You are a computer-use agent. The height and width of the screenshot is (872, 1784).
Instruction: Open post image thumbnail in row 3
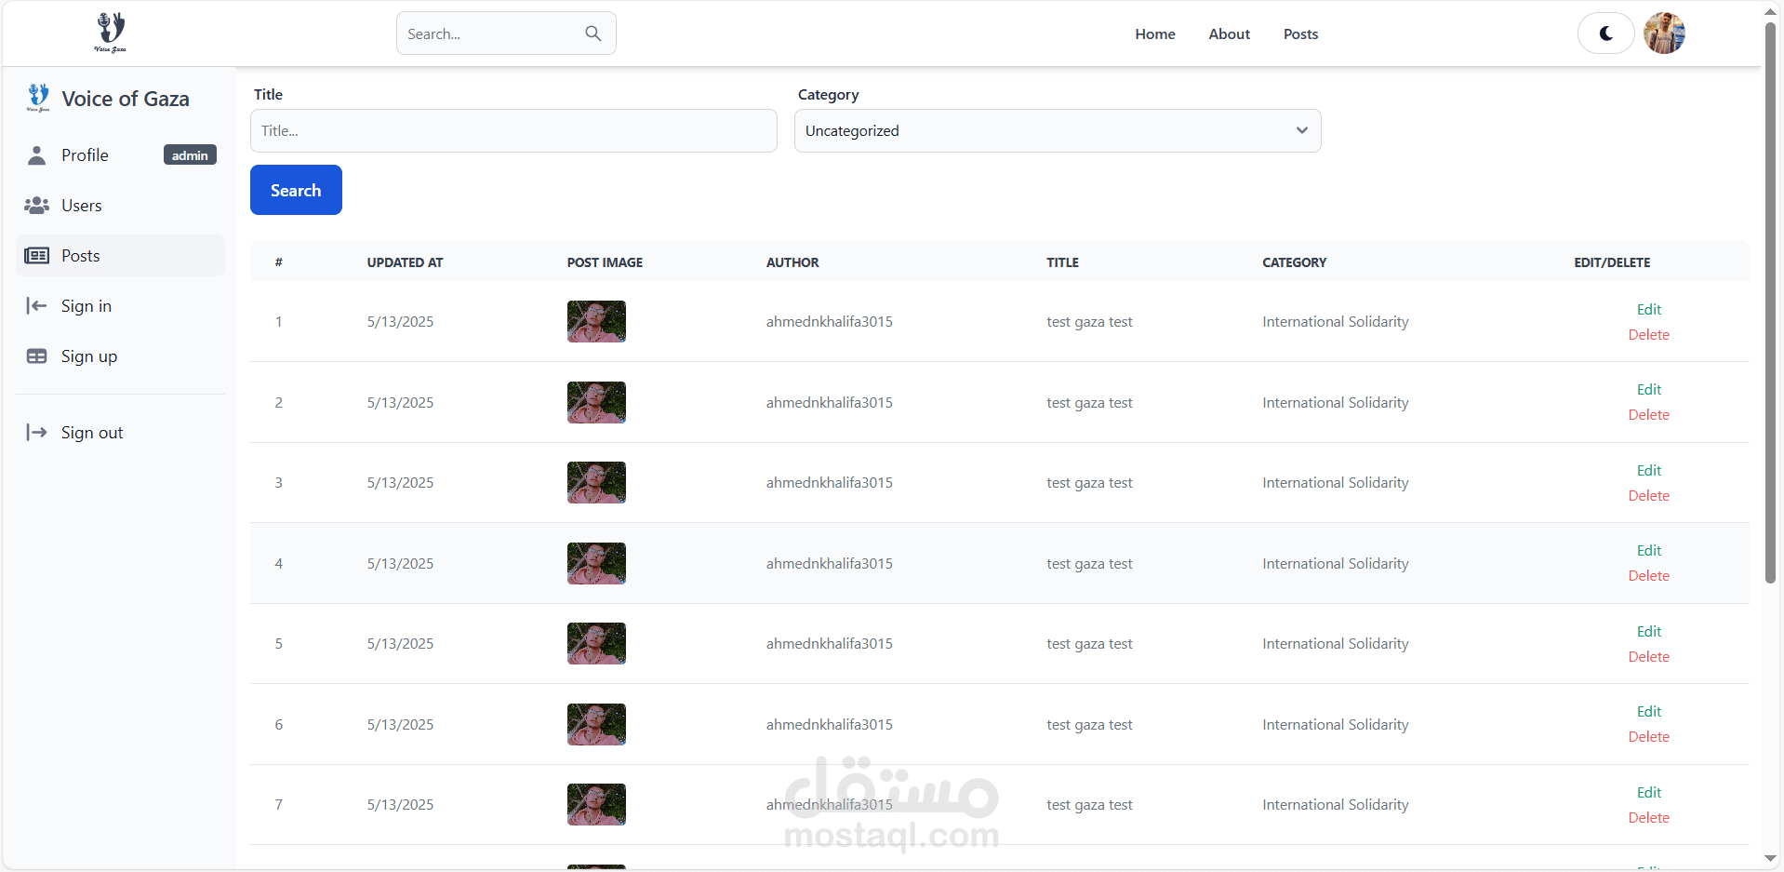(x=596, y=482)
